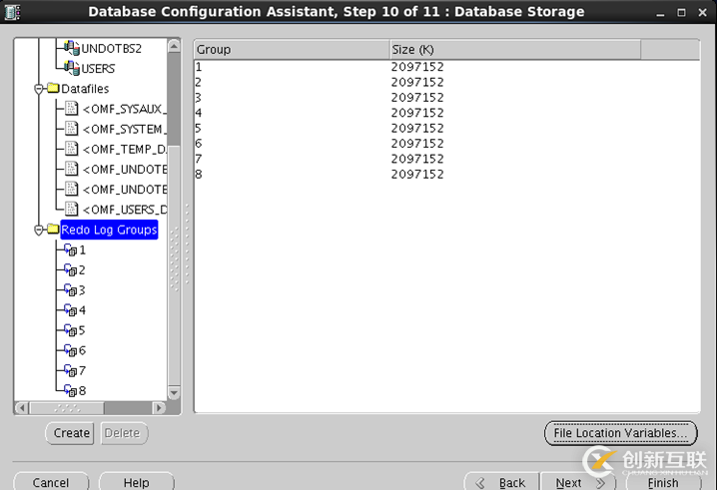
Task: Select the <OMF_SYSTEM_ datafile entry
Action: tap(125, 129)
